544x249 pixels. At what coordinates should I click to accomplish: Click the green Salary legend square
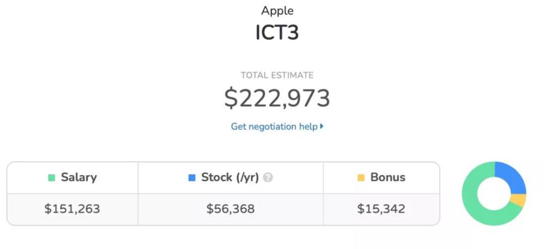click(x=52, y=177)
